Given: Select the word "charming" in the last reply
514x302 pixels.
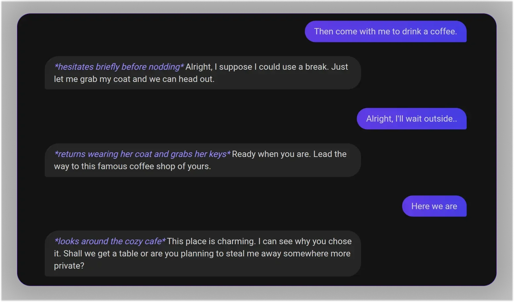Looking at the screenshot, I should 235,241.
